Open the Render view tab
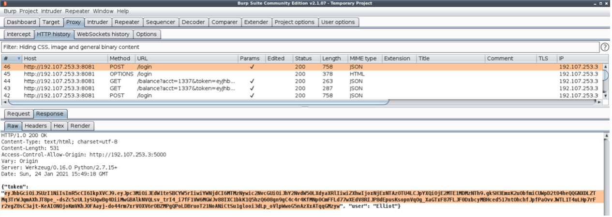The image size is (612, 217). [x=81, y=126]
